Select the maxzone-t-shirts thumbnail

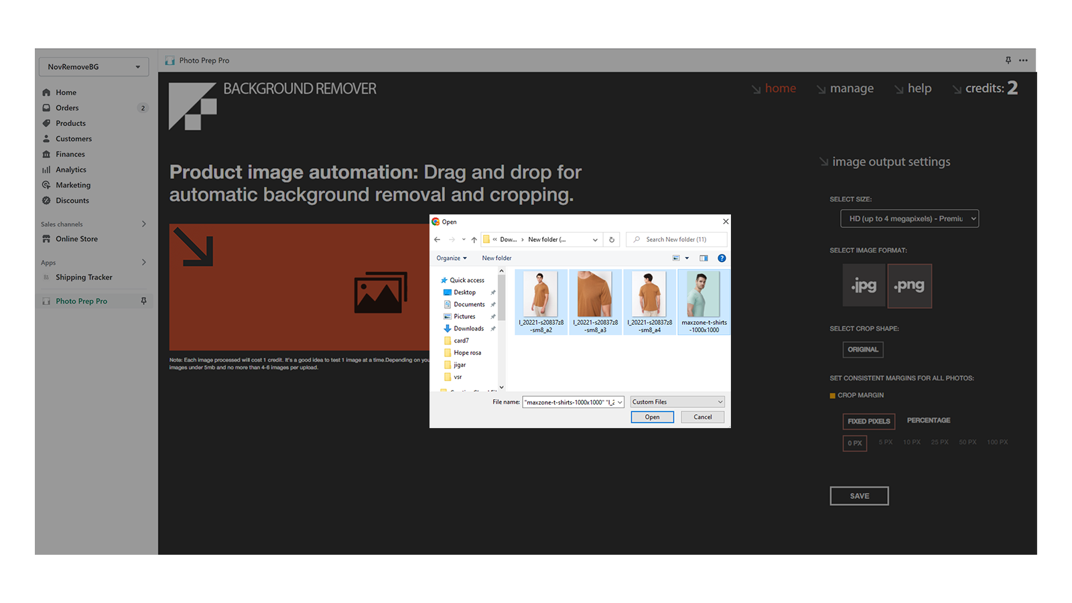coord(703,301)
